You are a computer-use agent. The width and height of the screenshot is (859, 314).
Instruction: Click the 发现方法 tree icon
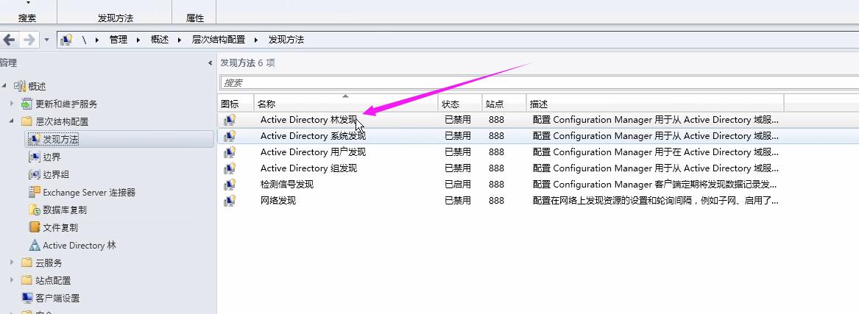click(35, 139)
